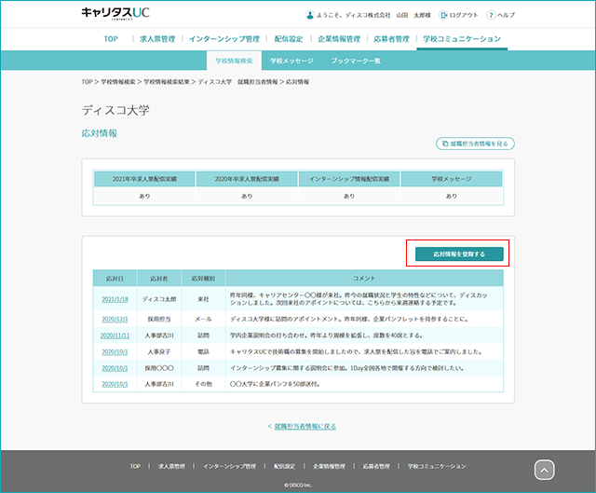Click インターンシップ管理 in the footer links

click(229, 466)
